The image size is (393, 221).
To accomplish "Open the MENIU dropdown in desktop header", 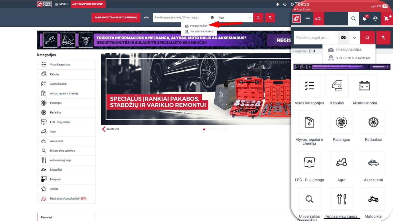I will click(x=62, y=4).
